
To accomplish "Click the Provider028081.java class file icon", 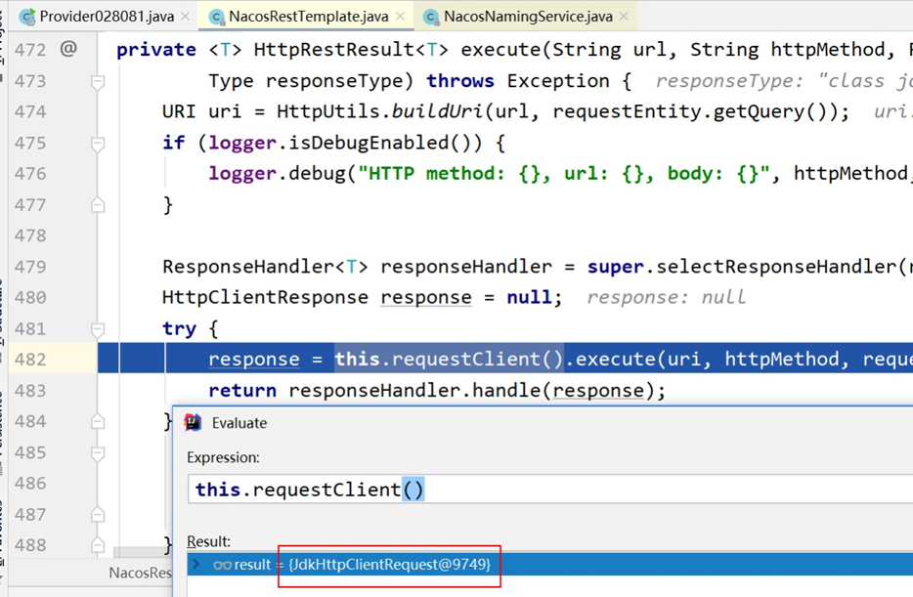I will (x=26, y=17).
